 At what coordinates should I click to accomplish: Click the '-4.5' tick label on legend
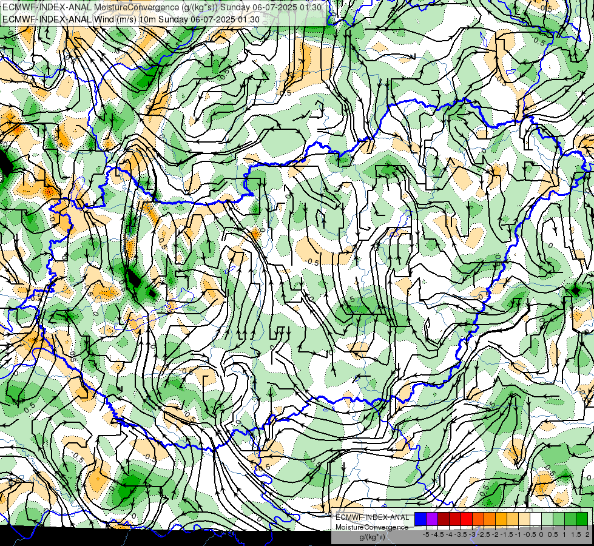pos(437,534)
